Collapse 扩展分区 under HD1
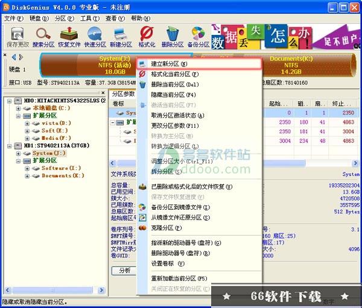Screen dimensions: 362x308 [x=18, y=161]
